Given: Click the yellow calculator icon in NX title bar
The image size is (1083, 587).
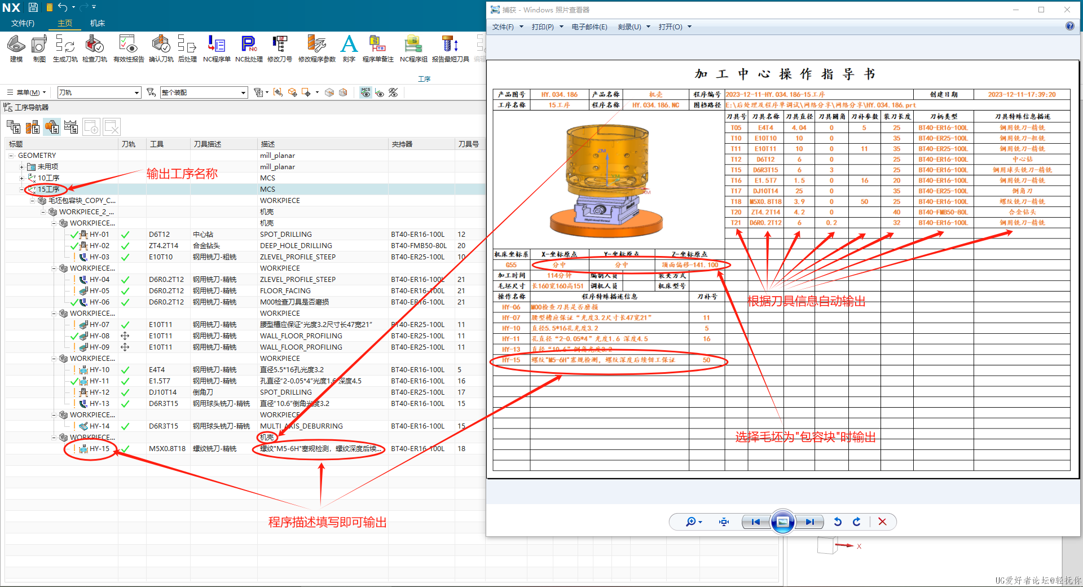Looking at the screenshot, I should [x=49, y=7].
